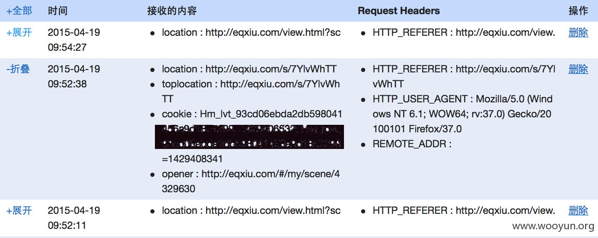The width and height of the screenshot is (598, 238).
Task: Expand the 09:54:27 record row
Action: 19,32
